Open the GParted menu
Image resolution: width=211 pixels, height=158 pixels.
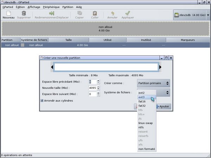tap(8, 7)
